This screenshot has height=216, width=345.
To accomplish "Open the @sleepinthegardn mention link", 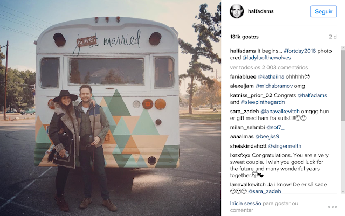I will (x=263, y=102).
